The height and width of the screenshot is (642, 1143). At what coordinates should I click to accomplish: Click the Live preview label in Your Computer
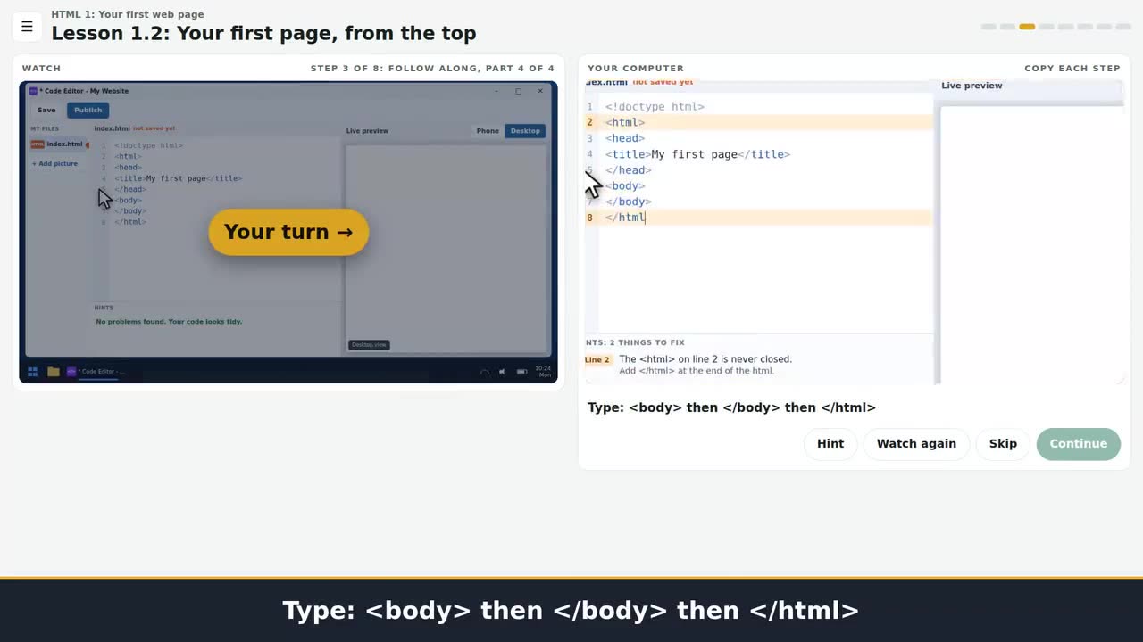click(x=972, y=86)
